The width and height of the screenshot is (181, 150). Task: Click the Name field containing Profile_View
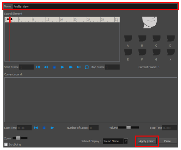click(x=95, y=6)
